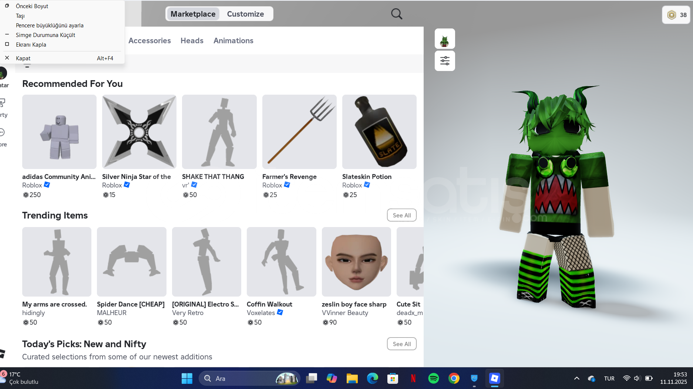The height and width of the screenshot is (389, 693).
Task: Click the Slateskin Potion item title
Action: click(367, 177)
